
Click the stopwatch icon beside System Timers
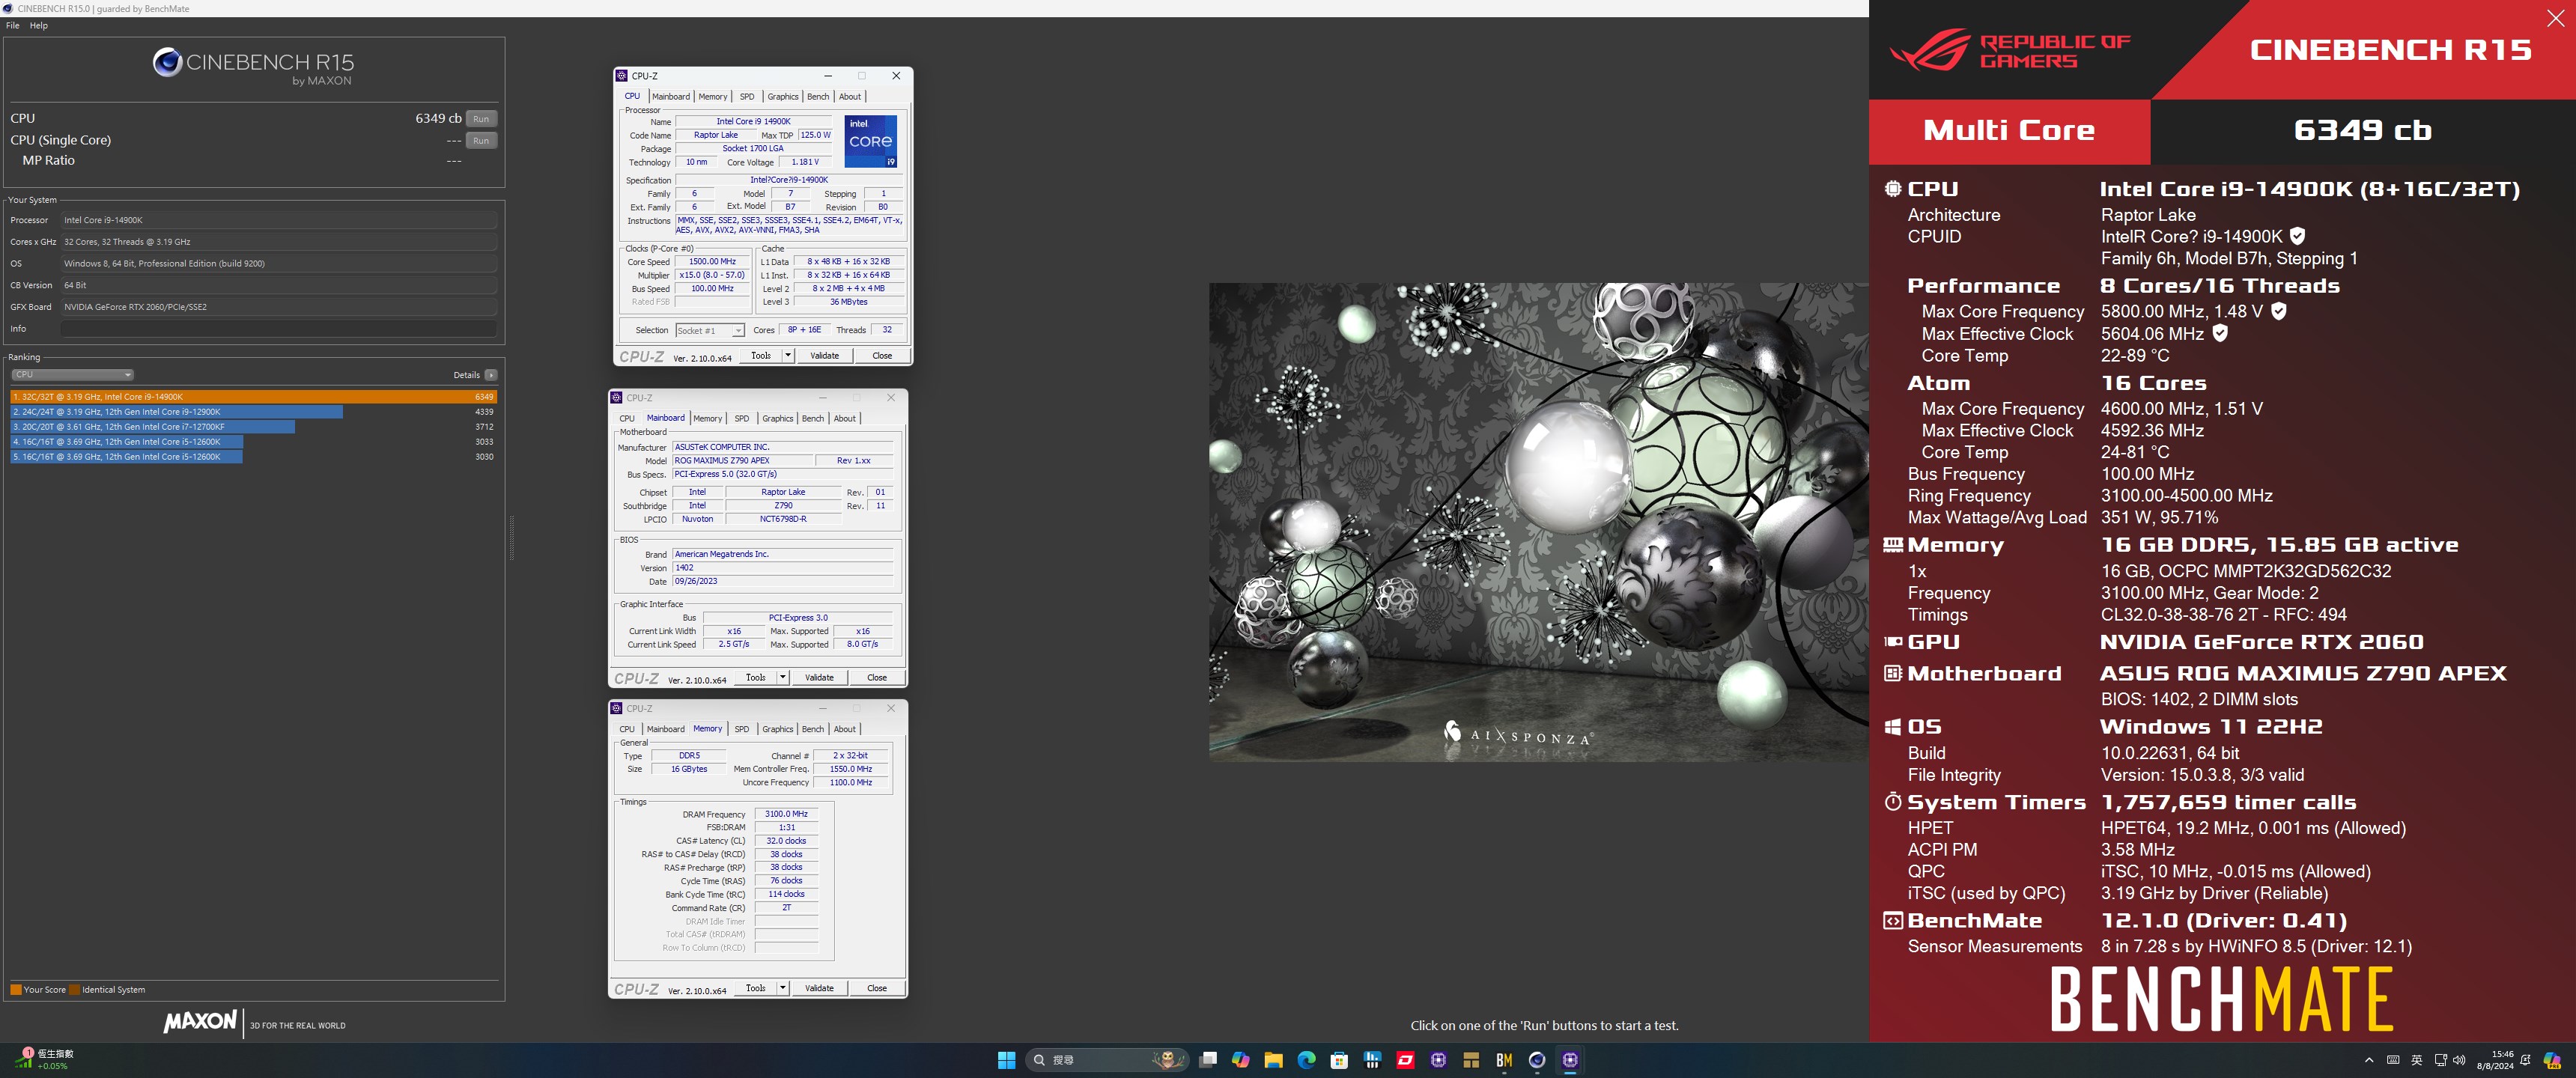(1892, 801)
